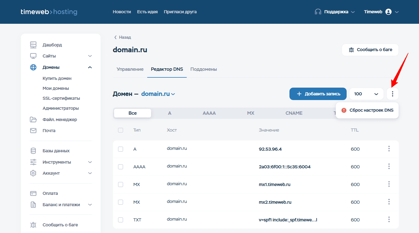Viewport: 419px width, 233px height.
Task: Open the 100 records-per-page dropdown
Action: pos(366,94)
